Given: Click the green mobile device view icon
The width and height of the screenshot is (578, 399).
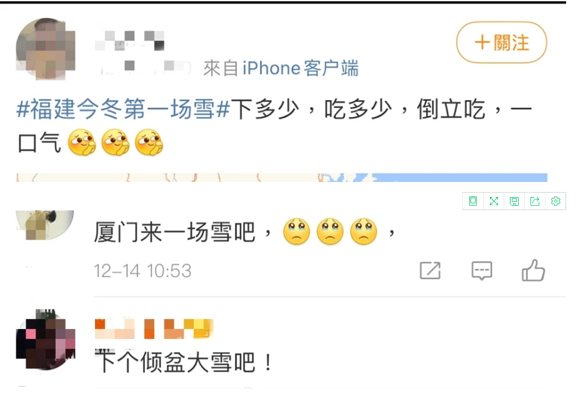Looking at the screenshot, I should (473, 201).
